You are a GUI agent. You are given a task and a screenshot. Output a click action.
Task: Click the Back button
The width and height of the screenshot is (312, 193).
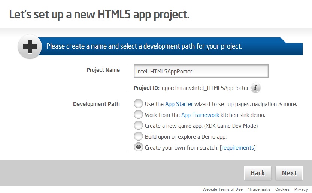[258, 173]
